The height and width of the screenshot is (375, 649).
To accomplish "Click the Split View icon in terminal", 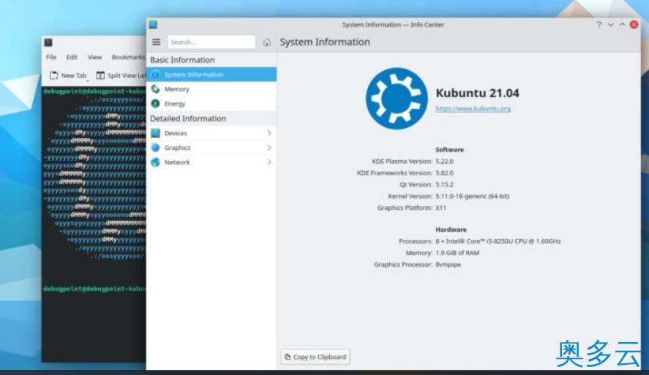I will (x=100, y=75).
